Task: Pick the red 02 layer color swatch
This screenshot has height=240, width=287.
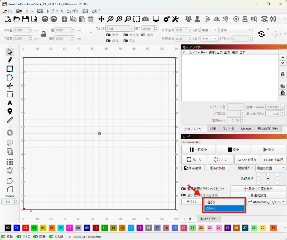Action: point(26,228)
